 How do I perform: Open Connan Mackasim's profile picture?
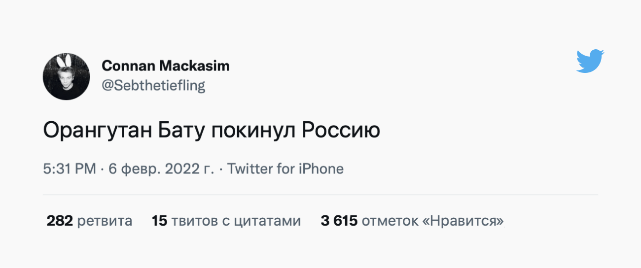66,77
